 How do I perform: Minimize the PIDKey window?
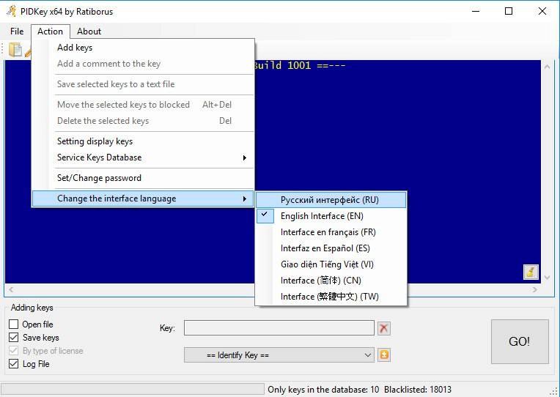click(x=476, y=11)
